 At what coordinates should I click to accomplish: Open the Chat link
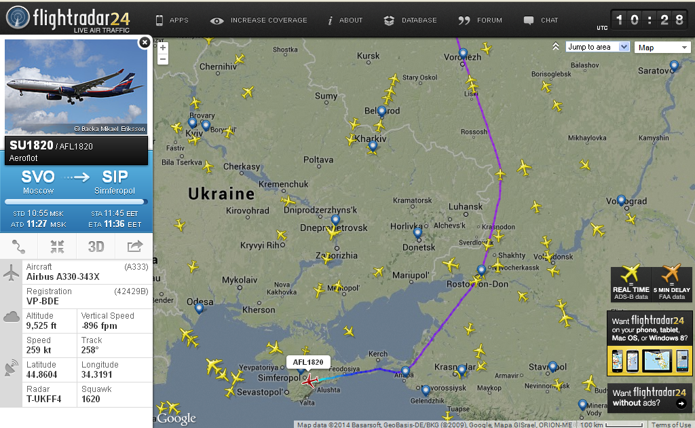coord(541,20)
